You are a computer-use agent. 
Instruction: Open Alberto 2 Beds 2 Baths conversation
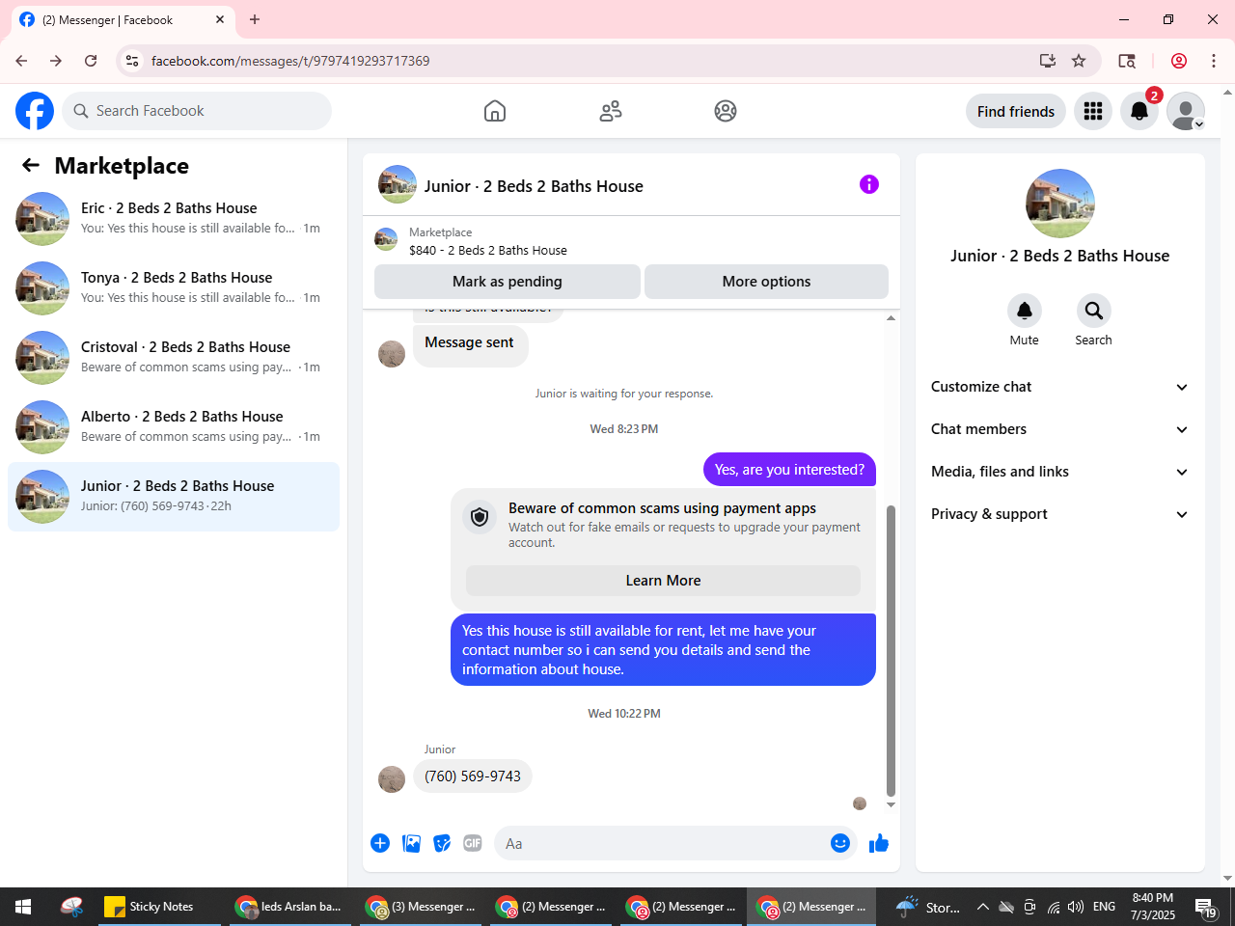(x=174, y=427)
